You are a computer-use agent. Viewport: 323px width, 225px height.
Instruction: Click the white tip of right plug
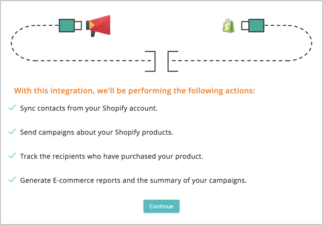pos(245,25)
